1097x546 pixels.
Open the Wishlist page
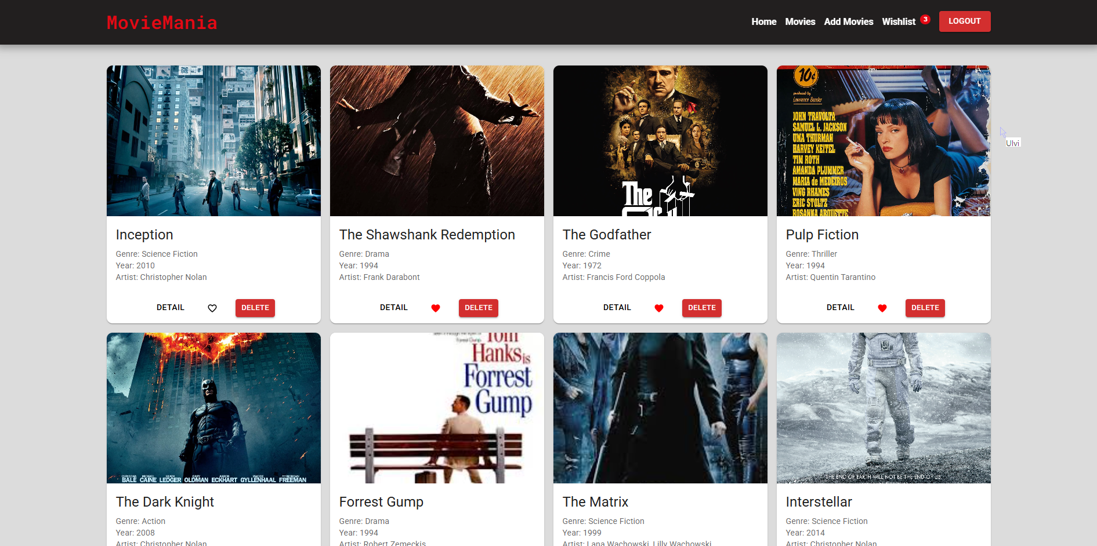[899, 21]
